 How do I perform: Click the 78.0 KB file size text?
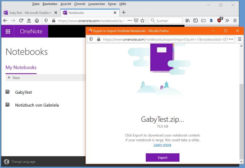(162, 127)
